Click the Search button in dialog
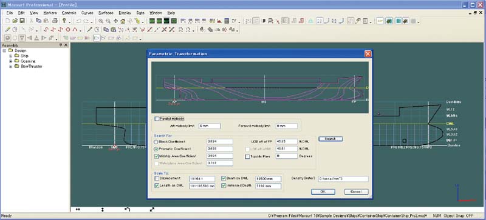Image resolution: width=486 pixels, height=220 pixels. point(330,139)
